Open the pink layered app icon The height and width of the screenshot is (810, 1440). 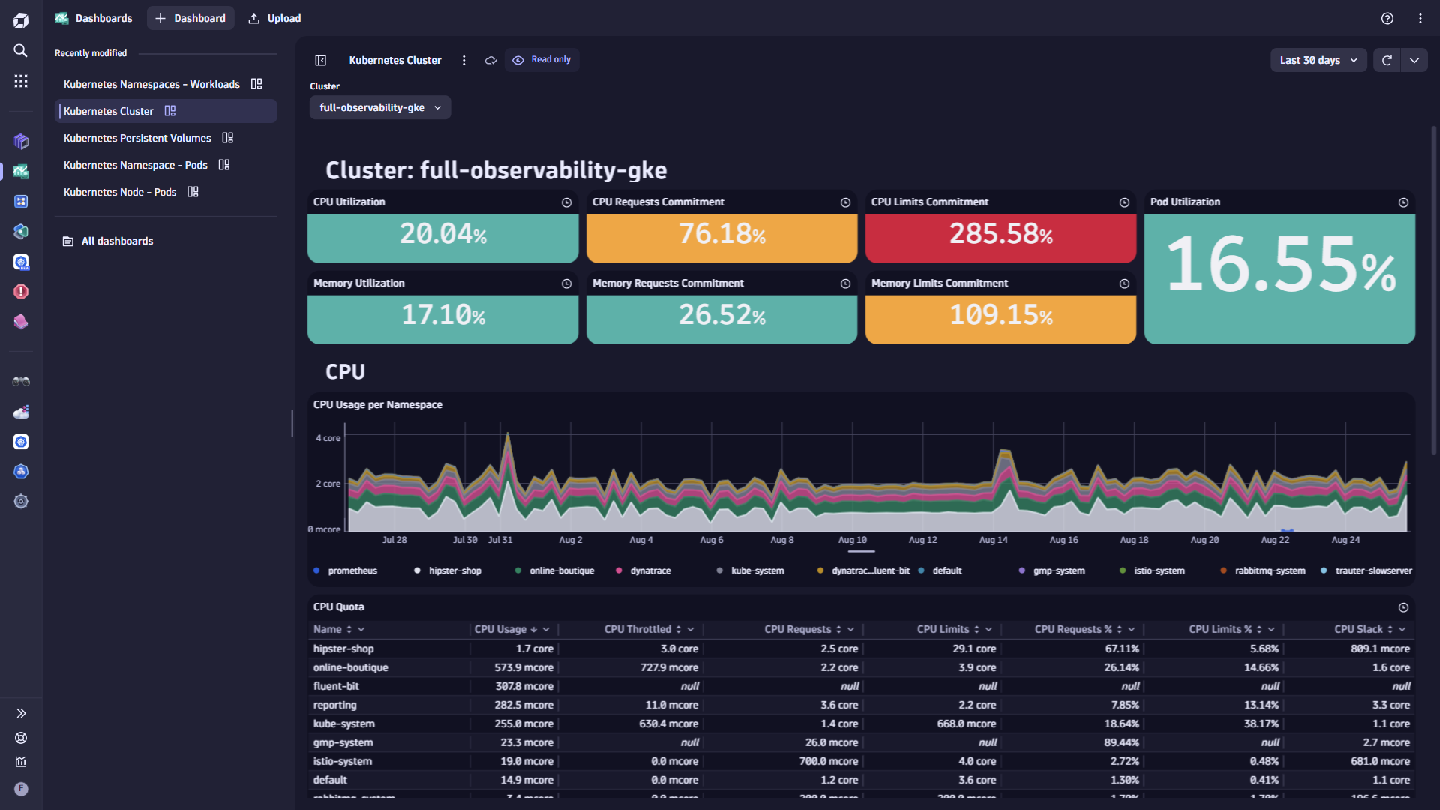21,322
